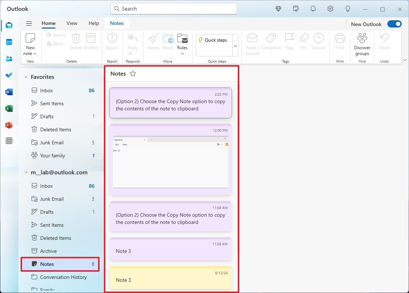The height and width of the screenshot is (293, 409).
Task: Open the To Do checkmark app icon
Action: (9, 75)
